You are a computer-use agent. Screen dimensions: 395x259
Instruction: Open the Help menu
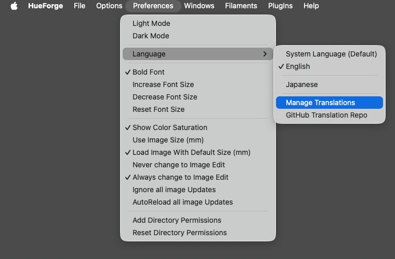click(x=311, y=6)
